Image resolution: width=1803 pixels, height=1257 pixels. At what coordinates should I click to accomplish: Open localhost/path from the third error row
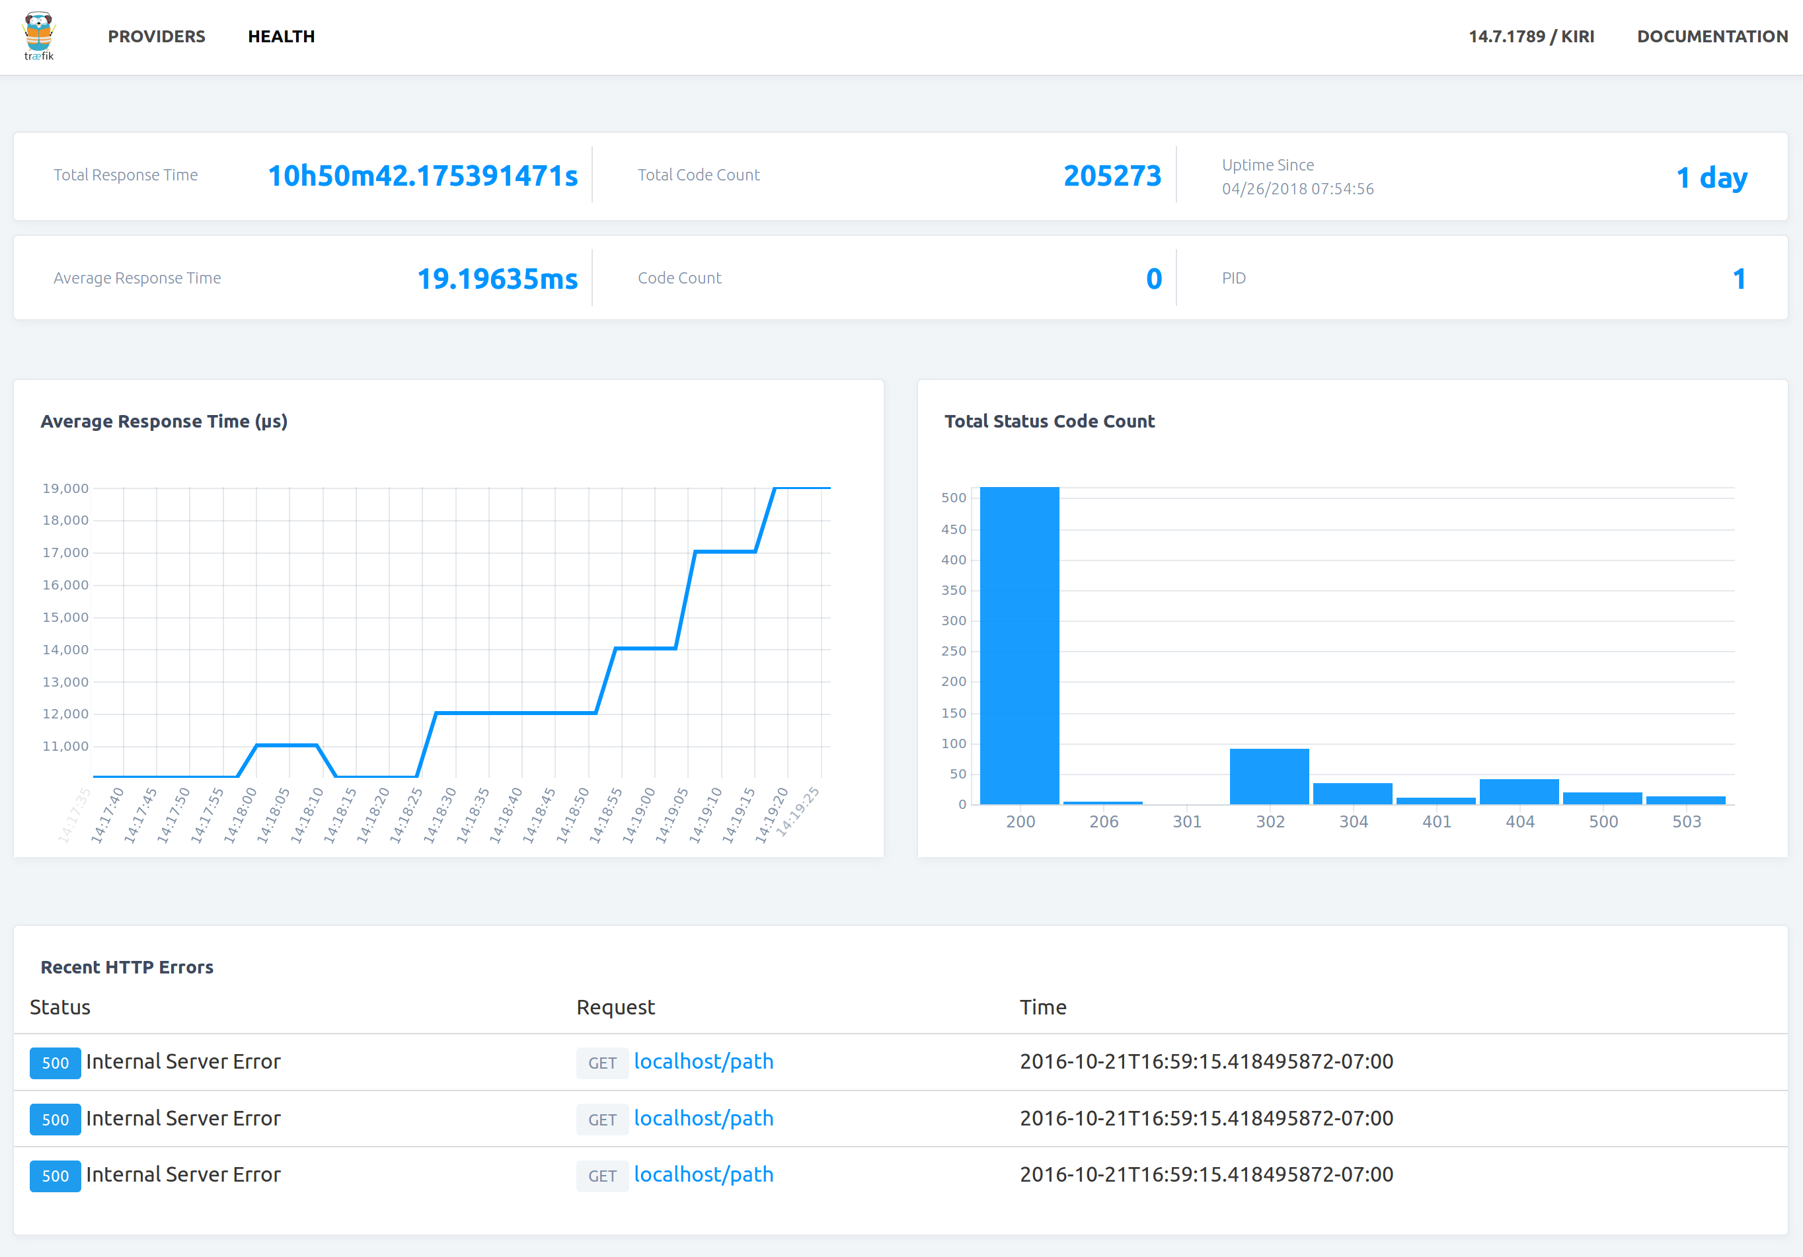click(x=704, y=1175)
